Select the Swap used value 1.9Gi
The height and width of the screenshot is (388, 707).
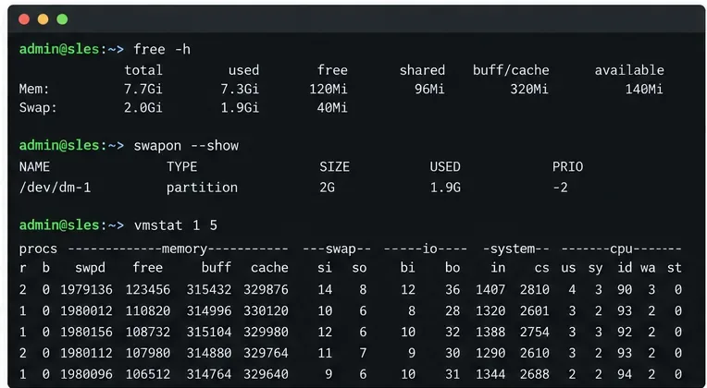pyautogui.click(x=240, y=108)
